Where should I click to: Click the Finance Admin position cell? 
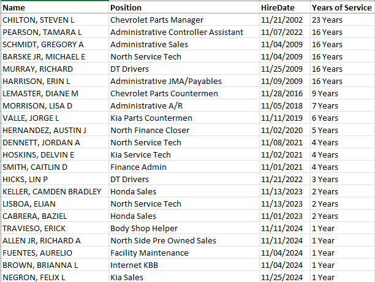(x=137, y=167)
